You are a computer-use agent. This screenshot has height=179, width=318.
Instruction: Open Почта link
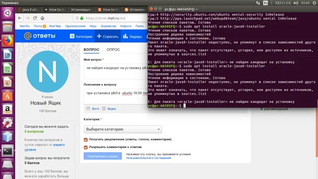coord(38,26)
